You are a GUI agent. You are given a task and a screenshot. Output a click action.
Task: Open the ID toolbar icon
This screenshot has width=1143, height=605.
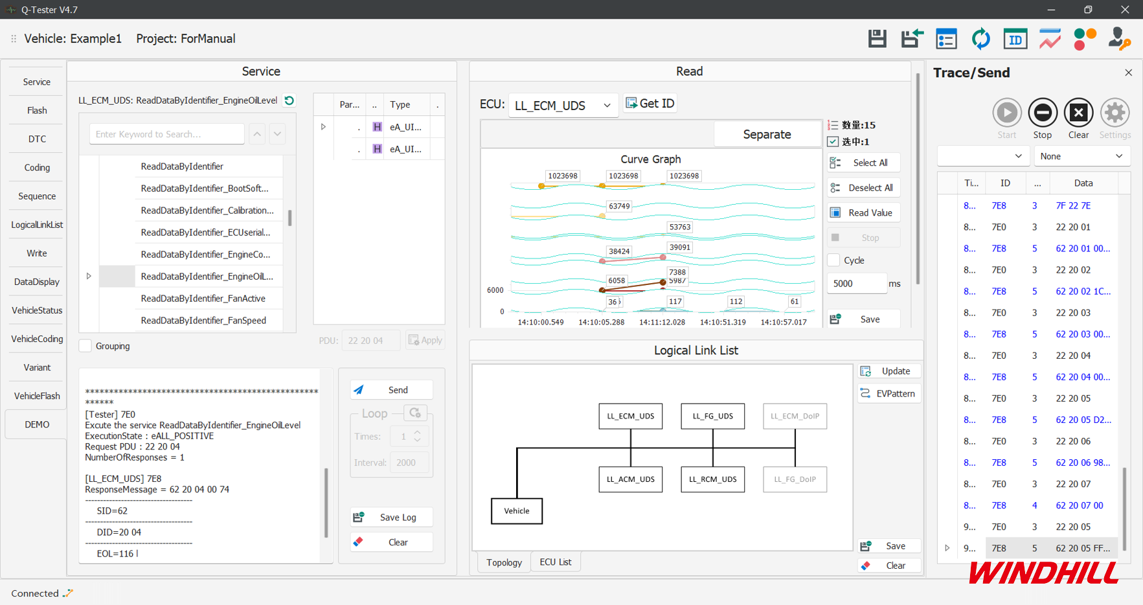coord(1015,39)
